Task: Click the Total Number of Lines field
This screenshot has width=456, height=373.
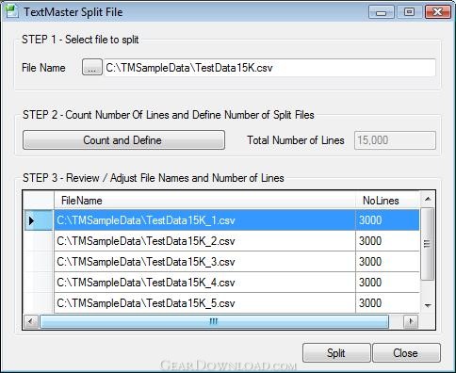Action: click(x=395, y=140)
